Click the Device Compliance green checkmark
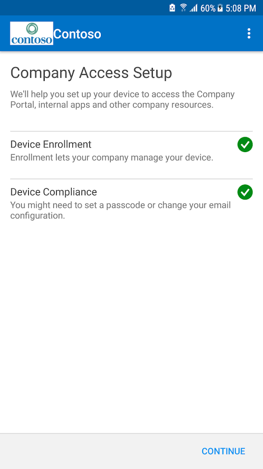This screenshot has height=469, width=263. coord(245,192)
